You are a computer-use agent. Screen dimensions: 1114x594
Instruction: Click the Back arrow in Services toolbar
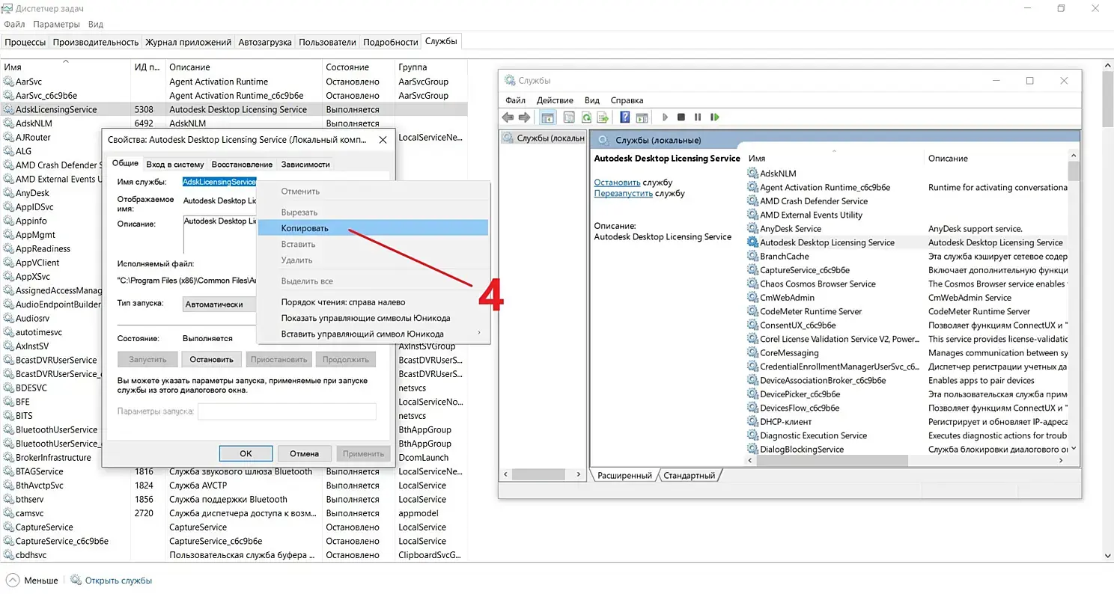pos(508,117)
